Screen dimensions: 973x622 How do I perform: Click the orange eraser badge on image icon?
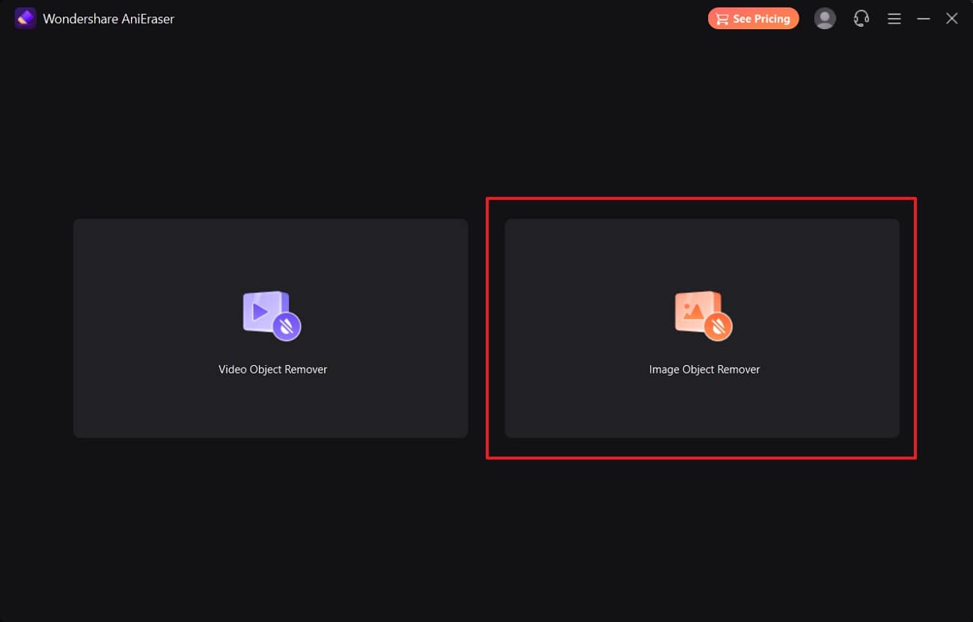click(719, 327)
